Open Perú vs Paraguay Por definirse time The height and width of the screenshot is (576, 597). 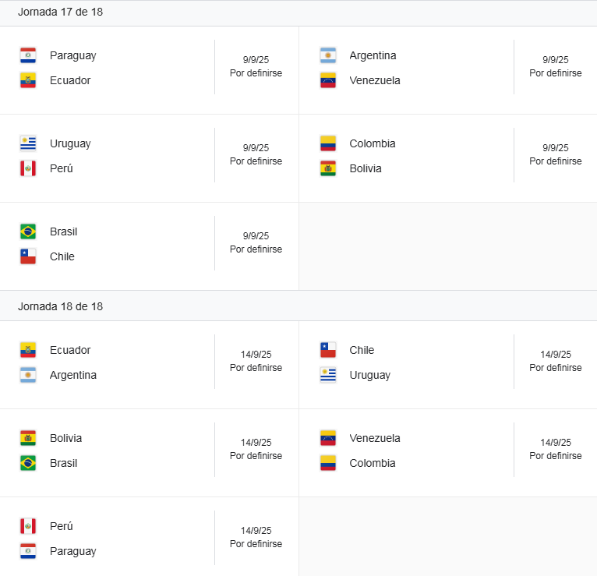(256, 543)
